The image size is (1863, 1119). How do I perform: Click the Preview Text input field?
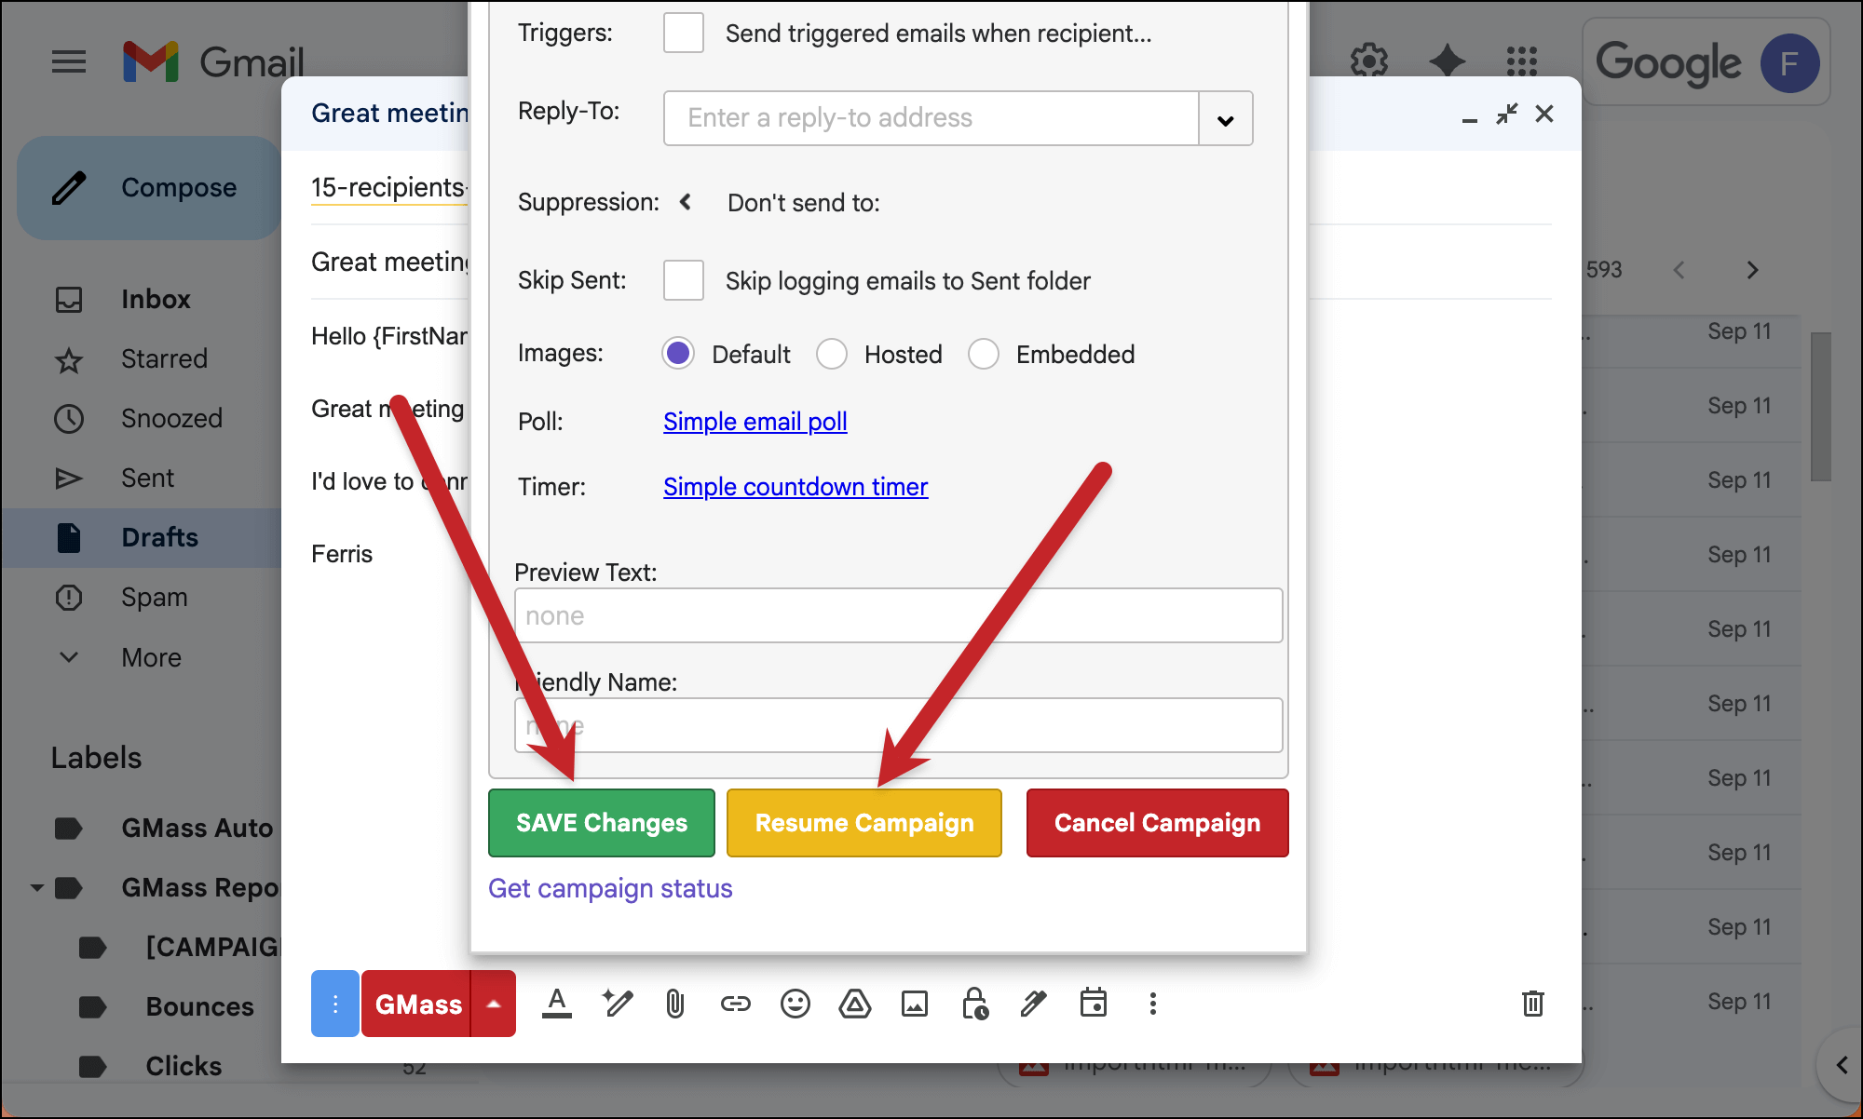click(x=898, y=615)
